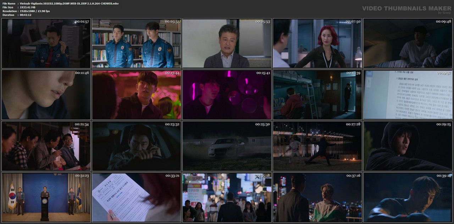Screen dimensions: 454x224
Task: View the hooded man thumbnail at 00:29:25
Action: tap(408, 146)
